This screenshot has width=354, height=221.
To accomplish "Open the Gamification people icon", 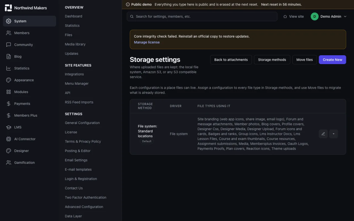I will tap(9, 162).
